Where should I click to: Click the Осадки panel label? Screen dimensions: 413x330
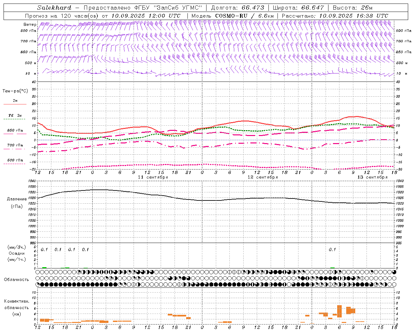(17, 253)
